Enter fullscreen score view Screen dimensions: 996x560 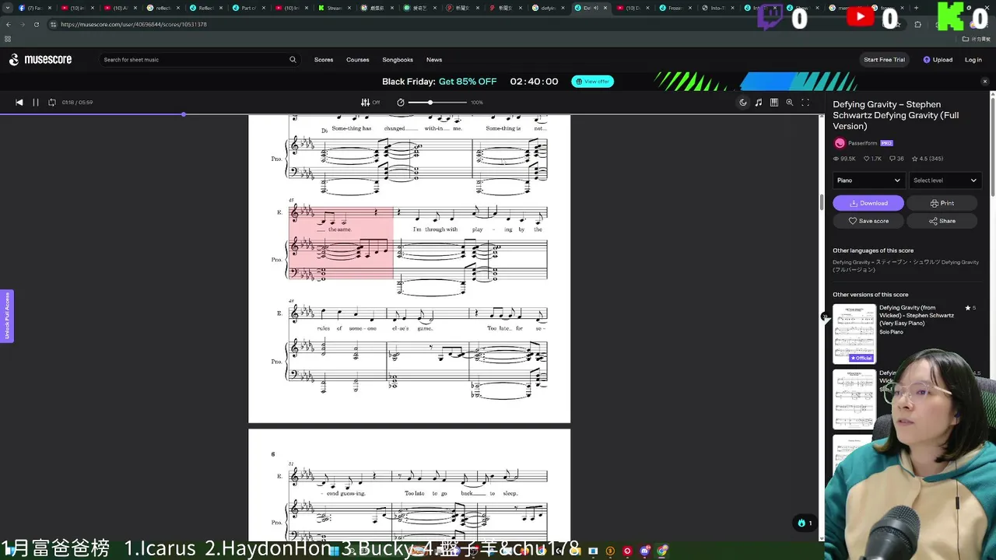(x=805, y=103)
